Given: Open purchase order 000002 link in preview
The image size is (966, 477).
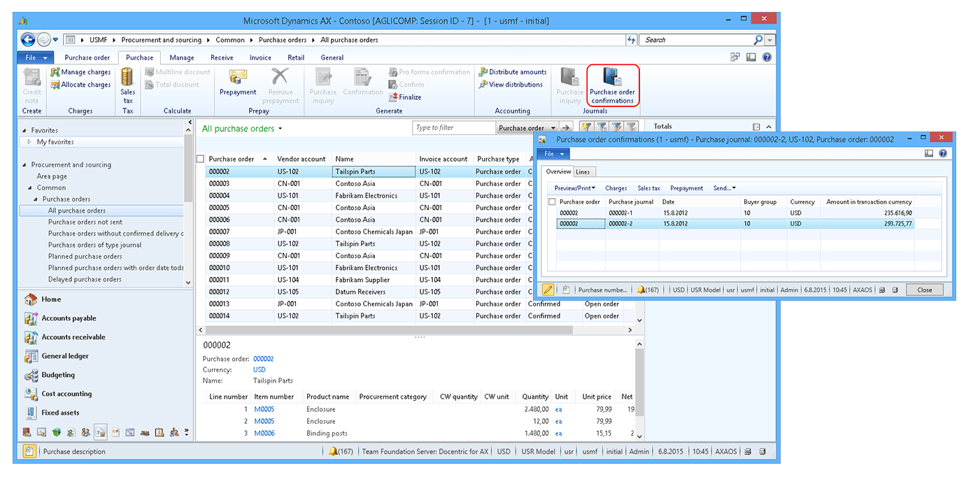Looking at the screenshot, I should pyautogui.click(x=264, y=359).
